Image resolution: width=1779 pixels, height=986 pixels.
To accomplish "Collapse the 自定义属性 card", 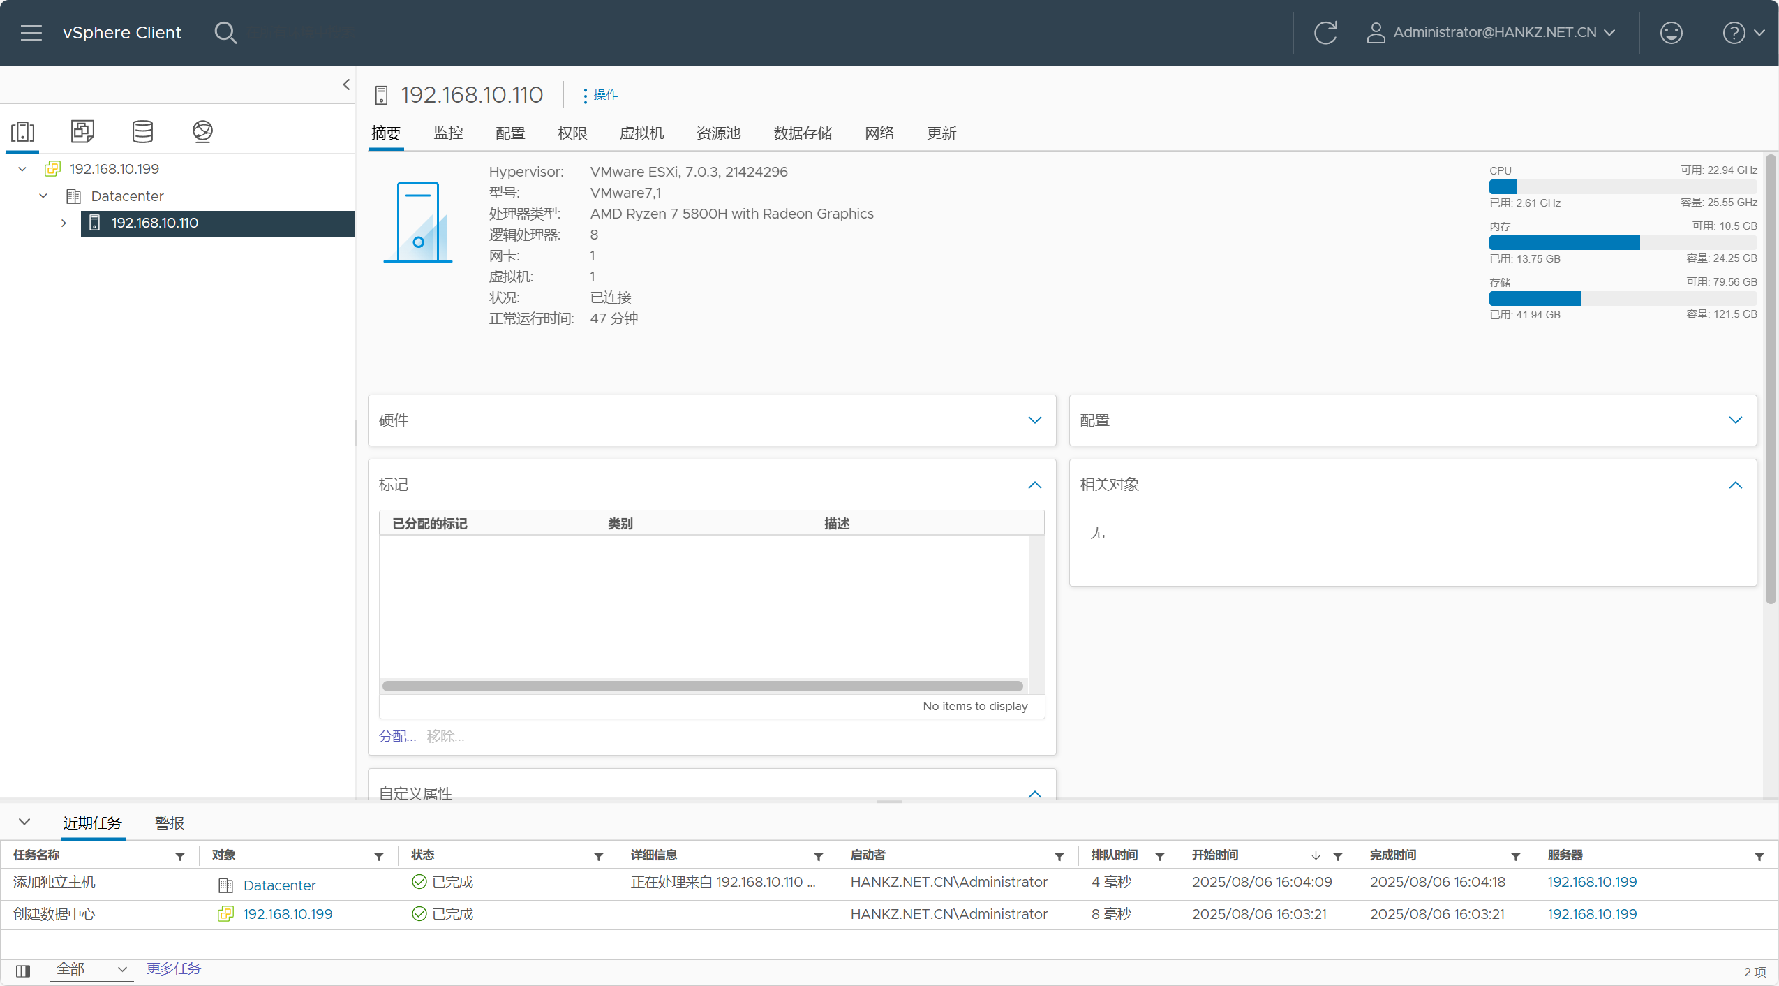I will coord(1034,794).
